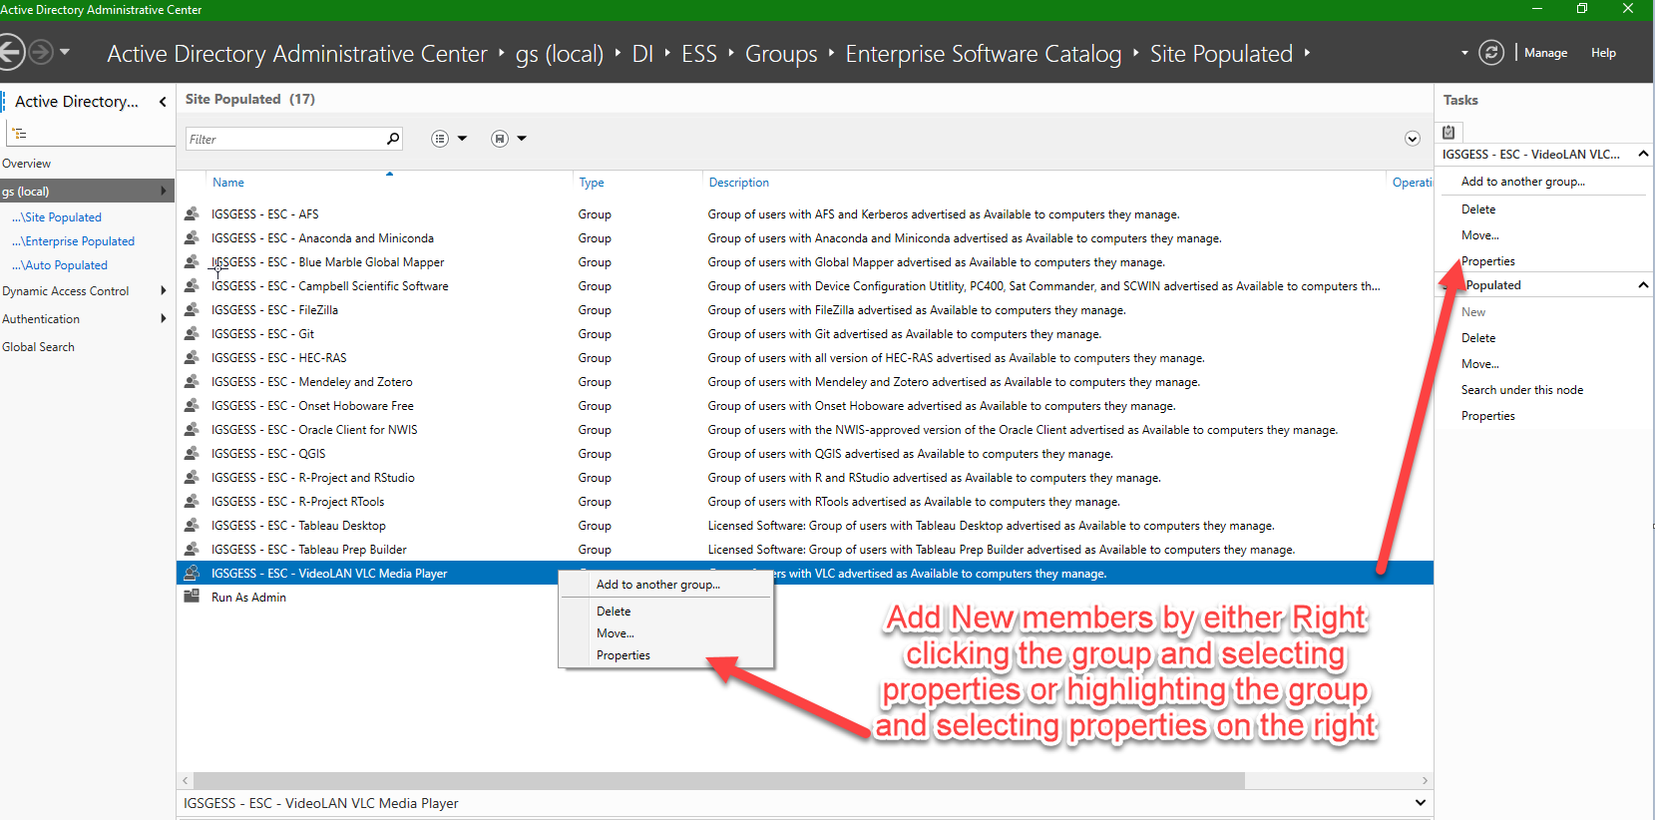Viewport: 1655px width, 820px height.
Task: Click the group icon for Campbell Scientific Software
Action: (x=192, y=285)
